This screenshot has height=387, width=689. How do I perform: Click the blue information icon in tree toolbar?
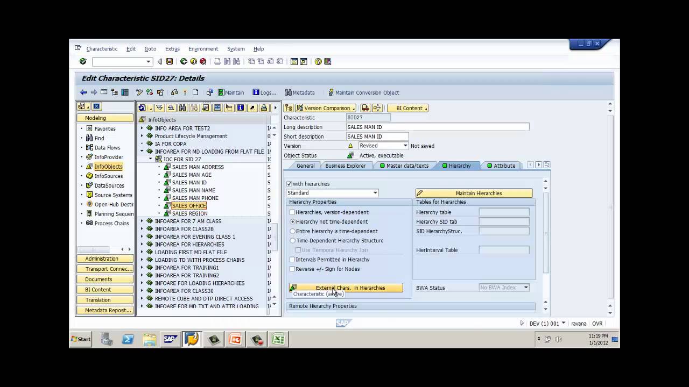tap(241, 108)
